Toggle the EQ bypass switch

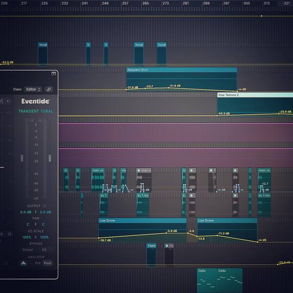click(44, 250)
